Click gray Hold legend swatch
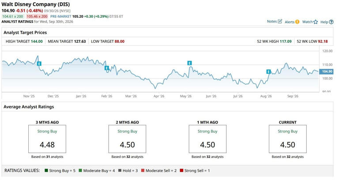The height and width of the screenshot is (180, 339). click(120, 170)
